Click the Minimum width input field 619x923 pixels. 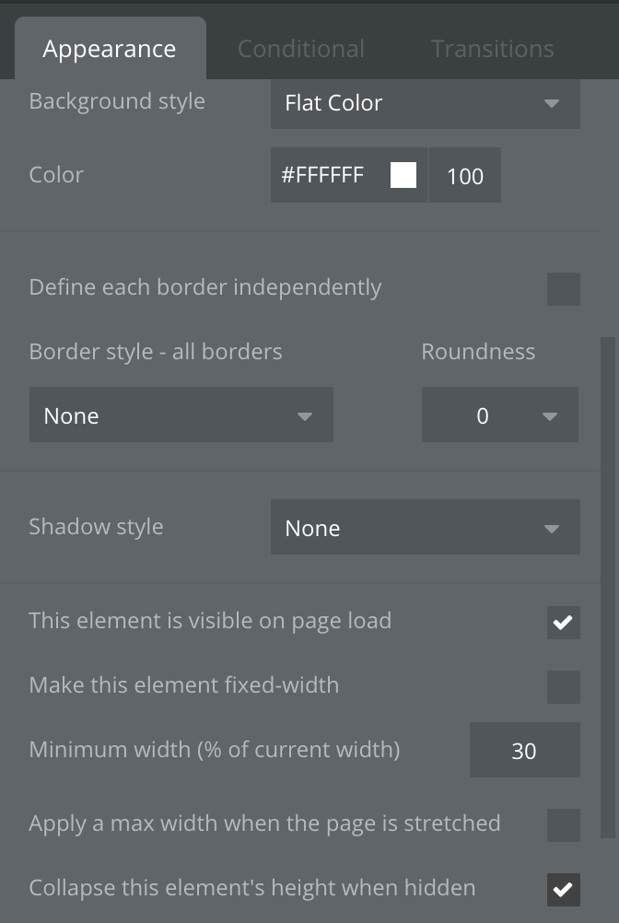(524, 751)
